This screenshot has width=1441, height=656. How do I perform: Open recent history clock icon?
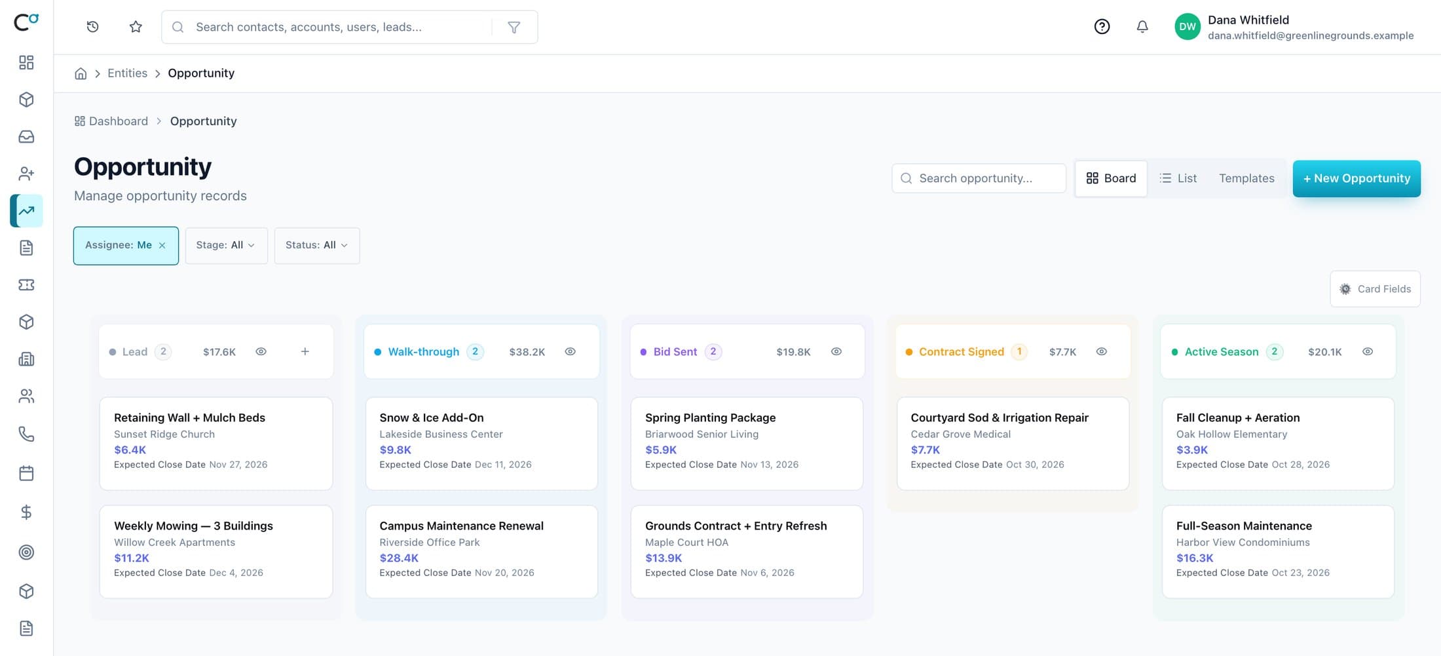pos(92,27)
